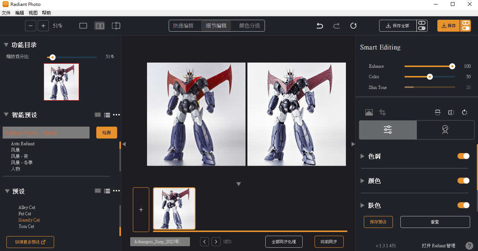Screen dimensions: 478x251
Task: Adjust the Color slider
Action: point(430,77)
